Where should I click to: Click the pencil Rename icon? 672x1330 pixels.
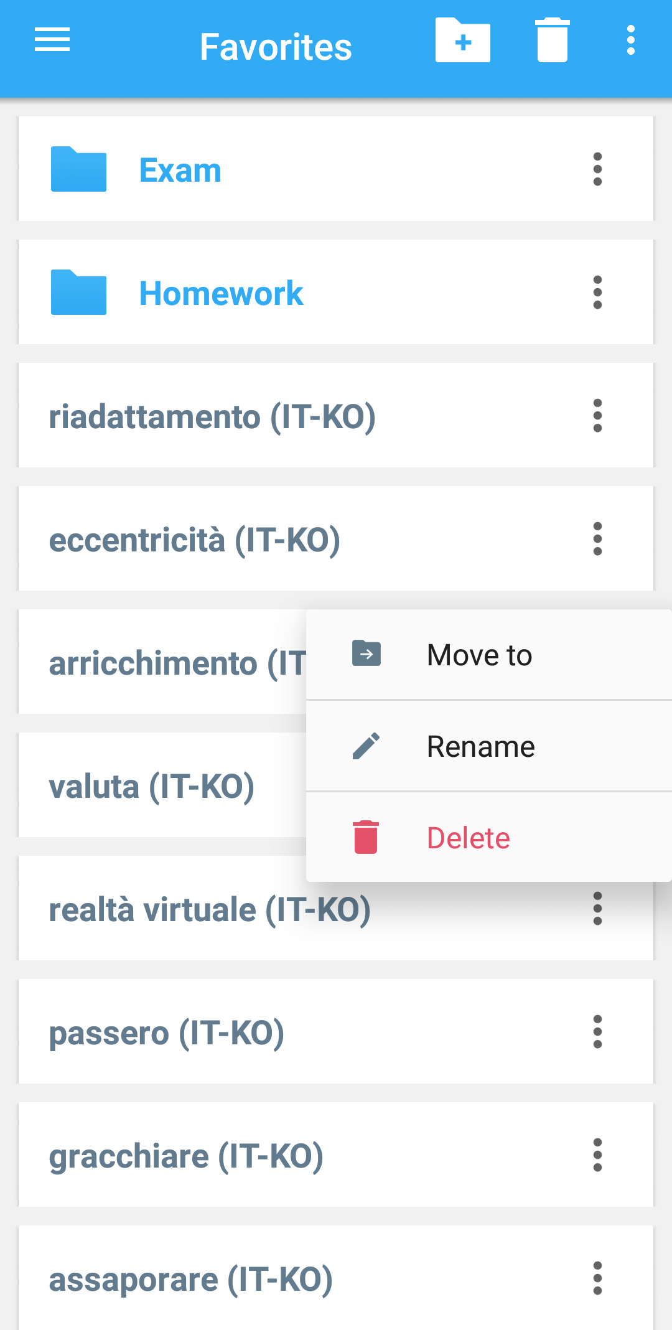[x=366, y=746]
